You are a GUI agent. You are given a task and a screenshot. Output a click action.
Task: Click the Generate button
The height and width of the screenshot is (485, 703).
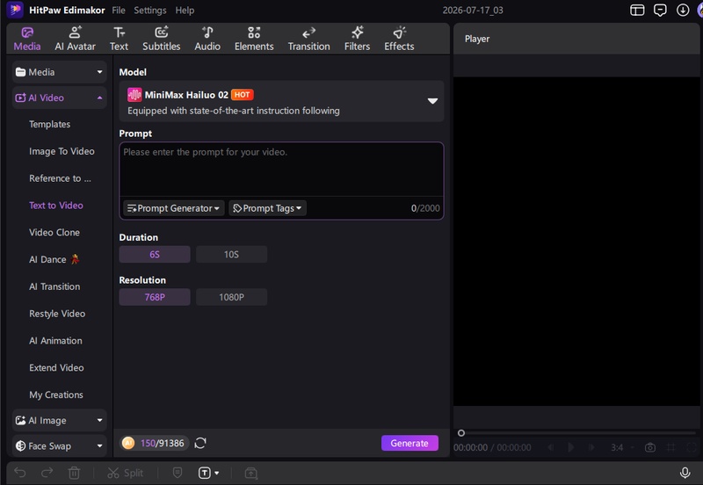(409, 443)
